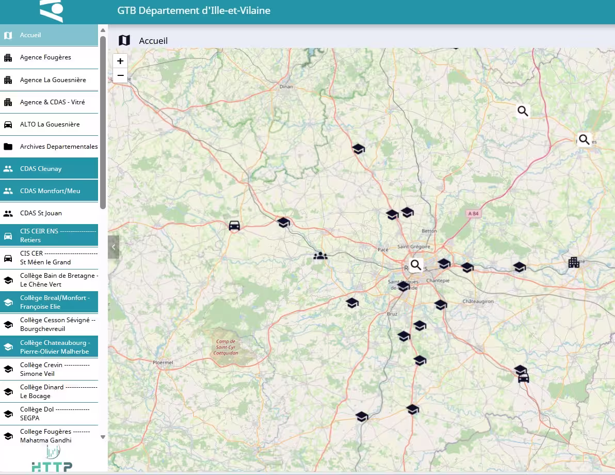Click the building marker at map's east side

click(574, 262)
